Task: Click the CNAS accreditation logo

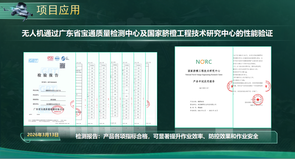Action: (63, 58)
